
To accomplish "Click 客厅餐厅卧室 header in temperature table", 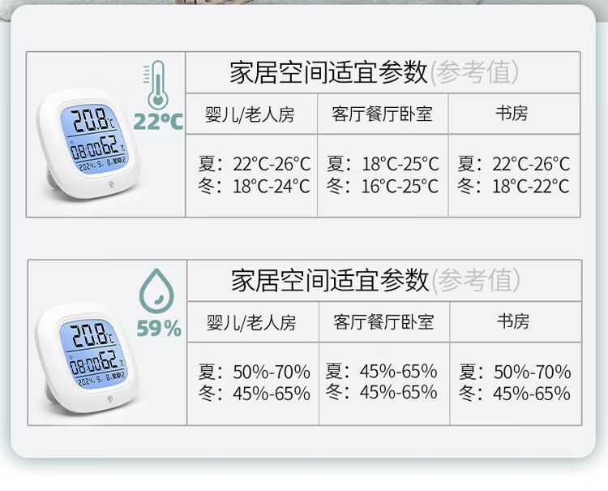I will pyautogui.click(x=382, y=114).
